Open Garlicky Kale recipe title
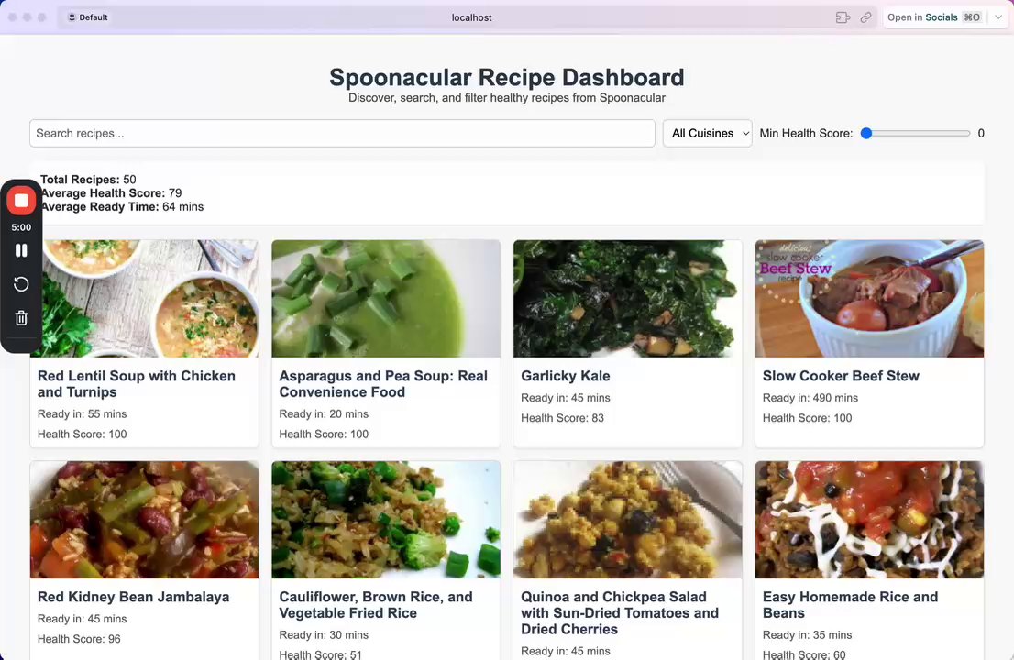 point(565,376)
